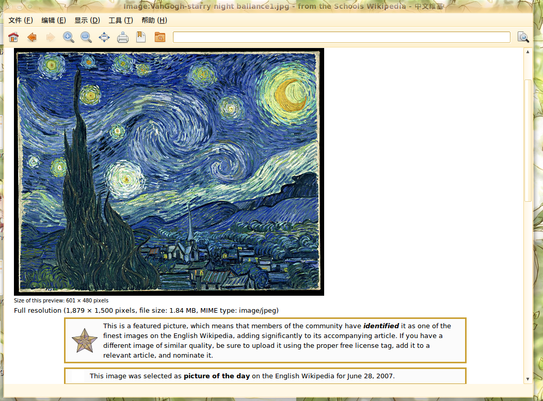The height and width of the screenshot is (401, 543).
Task: Click the vertical scrollbar thumb
Action: [x=528, y=140]
